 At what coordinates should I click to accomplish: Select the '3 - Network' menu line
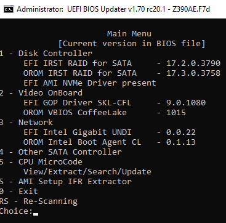click(26, 123)
